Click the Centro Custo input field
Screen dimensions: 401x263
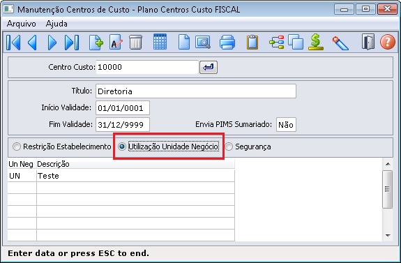(147, 67)
